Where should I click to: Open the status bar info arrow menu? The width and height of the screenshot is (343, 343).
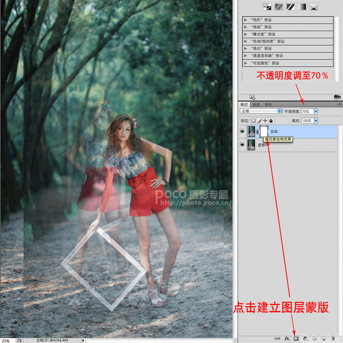coord(83,341)
